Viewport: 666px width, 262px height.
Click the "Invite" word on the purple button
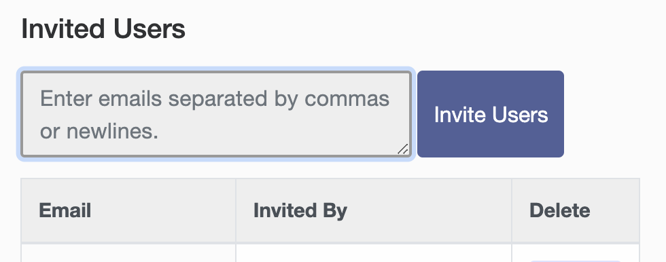pyautogui.click(x=459, y=115)
